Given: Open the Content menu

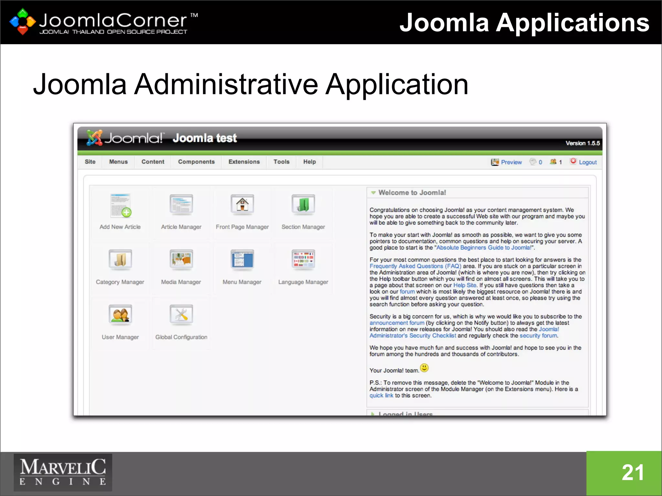Looking at the screenshot, I should point(153,162).
